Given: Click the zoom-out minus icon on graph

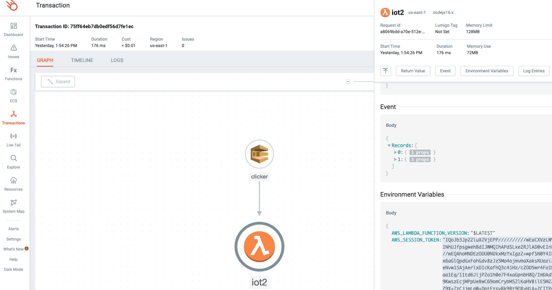Looking at the screenshot, I should [348, 82].
